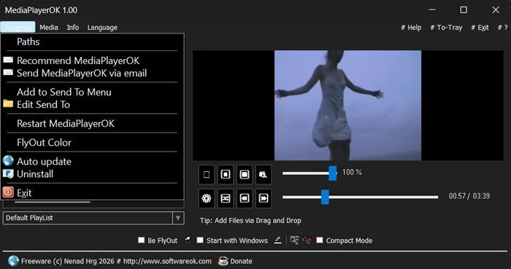Viewport: 511px width, 269px height.
Task: Close the open Program menu header
Action: 18,27
